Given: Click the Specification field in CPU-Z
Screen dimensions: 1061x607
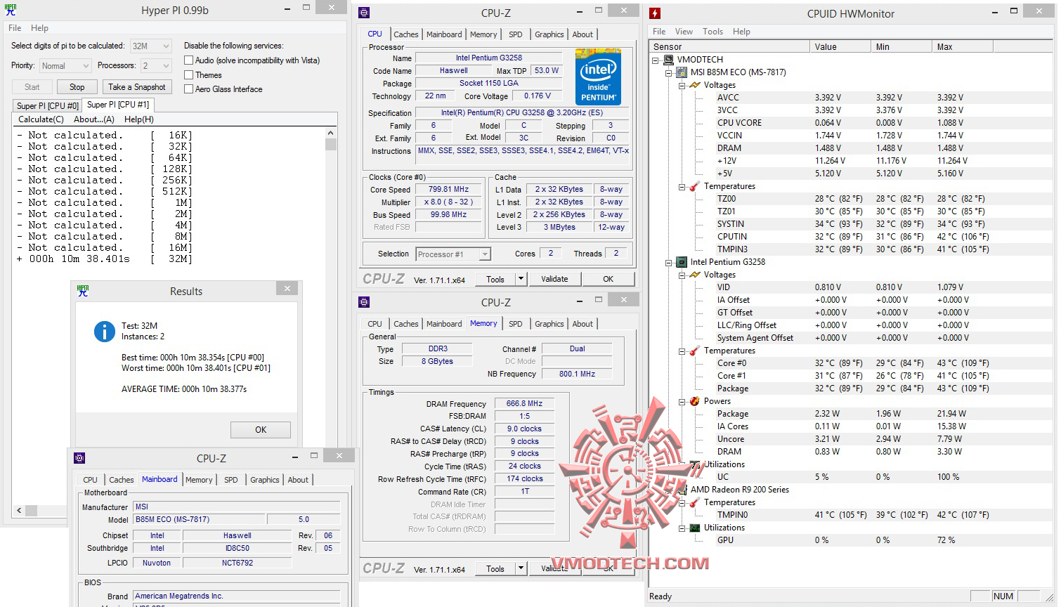Looking at the screenshot, I should click(522, 113).
